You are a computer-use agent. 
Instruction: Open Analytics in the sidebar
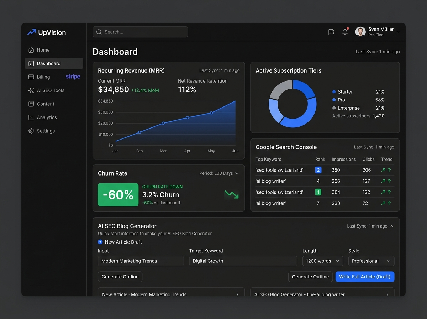(x=54, y=117)
